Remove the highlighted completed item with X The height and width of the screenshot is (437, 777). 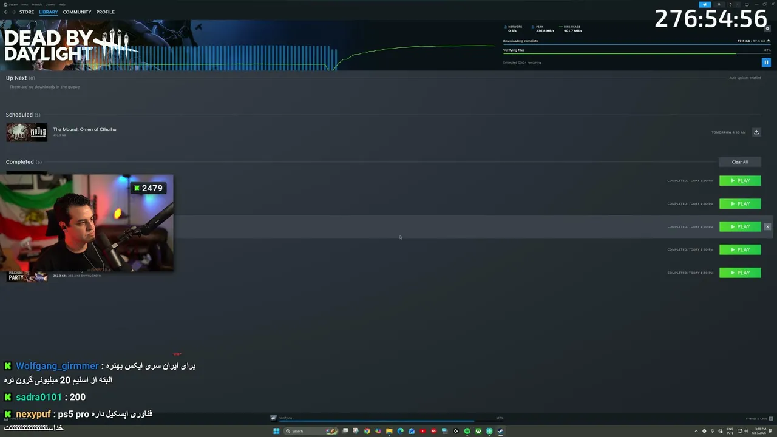coord(767,226)
